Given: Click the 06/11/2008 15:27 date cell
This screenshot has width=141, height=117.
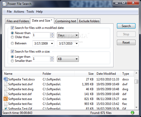Looking at the screenshot, I should click(108, 99).
